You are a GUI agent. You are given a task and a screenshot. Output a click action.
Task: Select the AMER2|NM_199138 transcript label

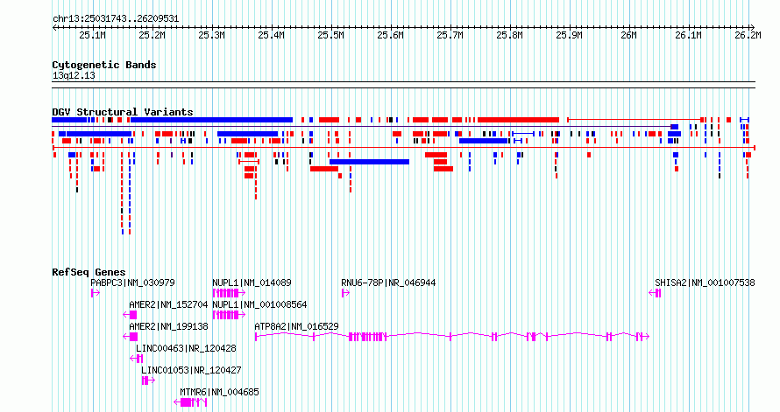tap(168, 326)
